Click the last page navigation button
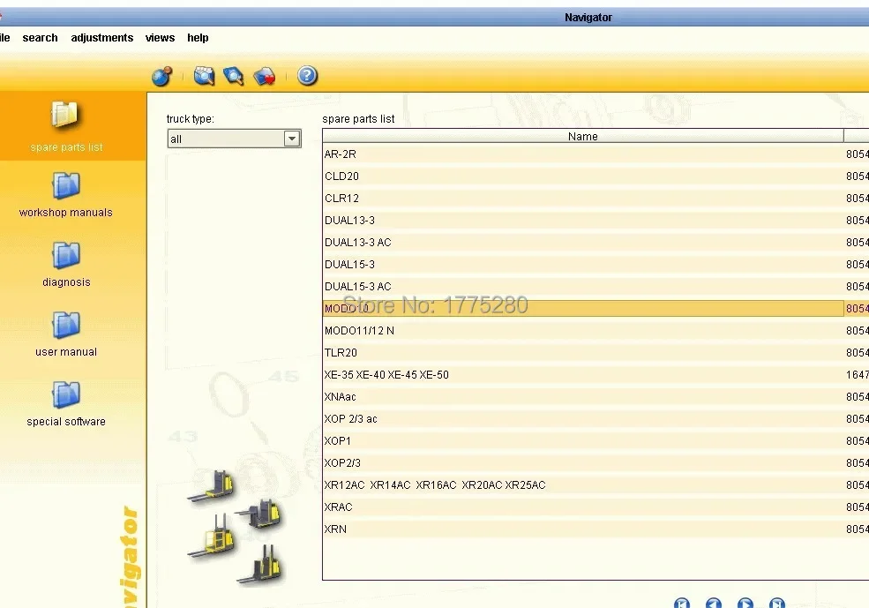 [777, 604]
